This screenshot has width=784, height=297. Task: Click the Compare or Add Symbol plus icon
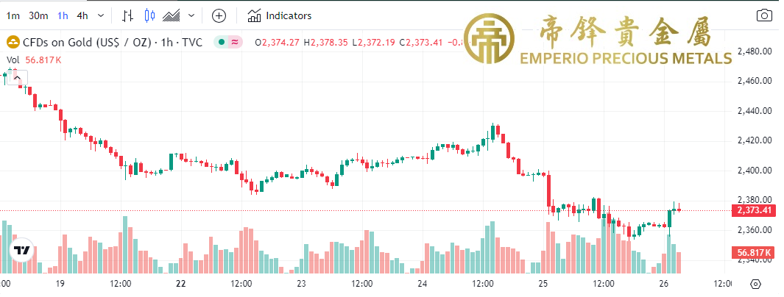[219, 15]
